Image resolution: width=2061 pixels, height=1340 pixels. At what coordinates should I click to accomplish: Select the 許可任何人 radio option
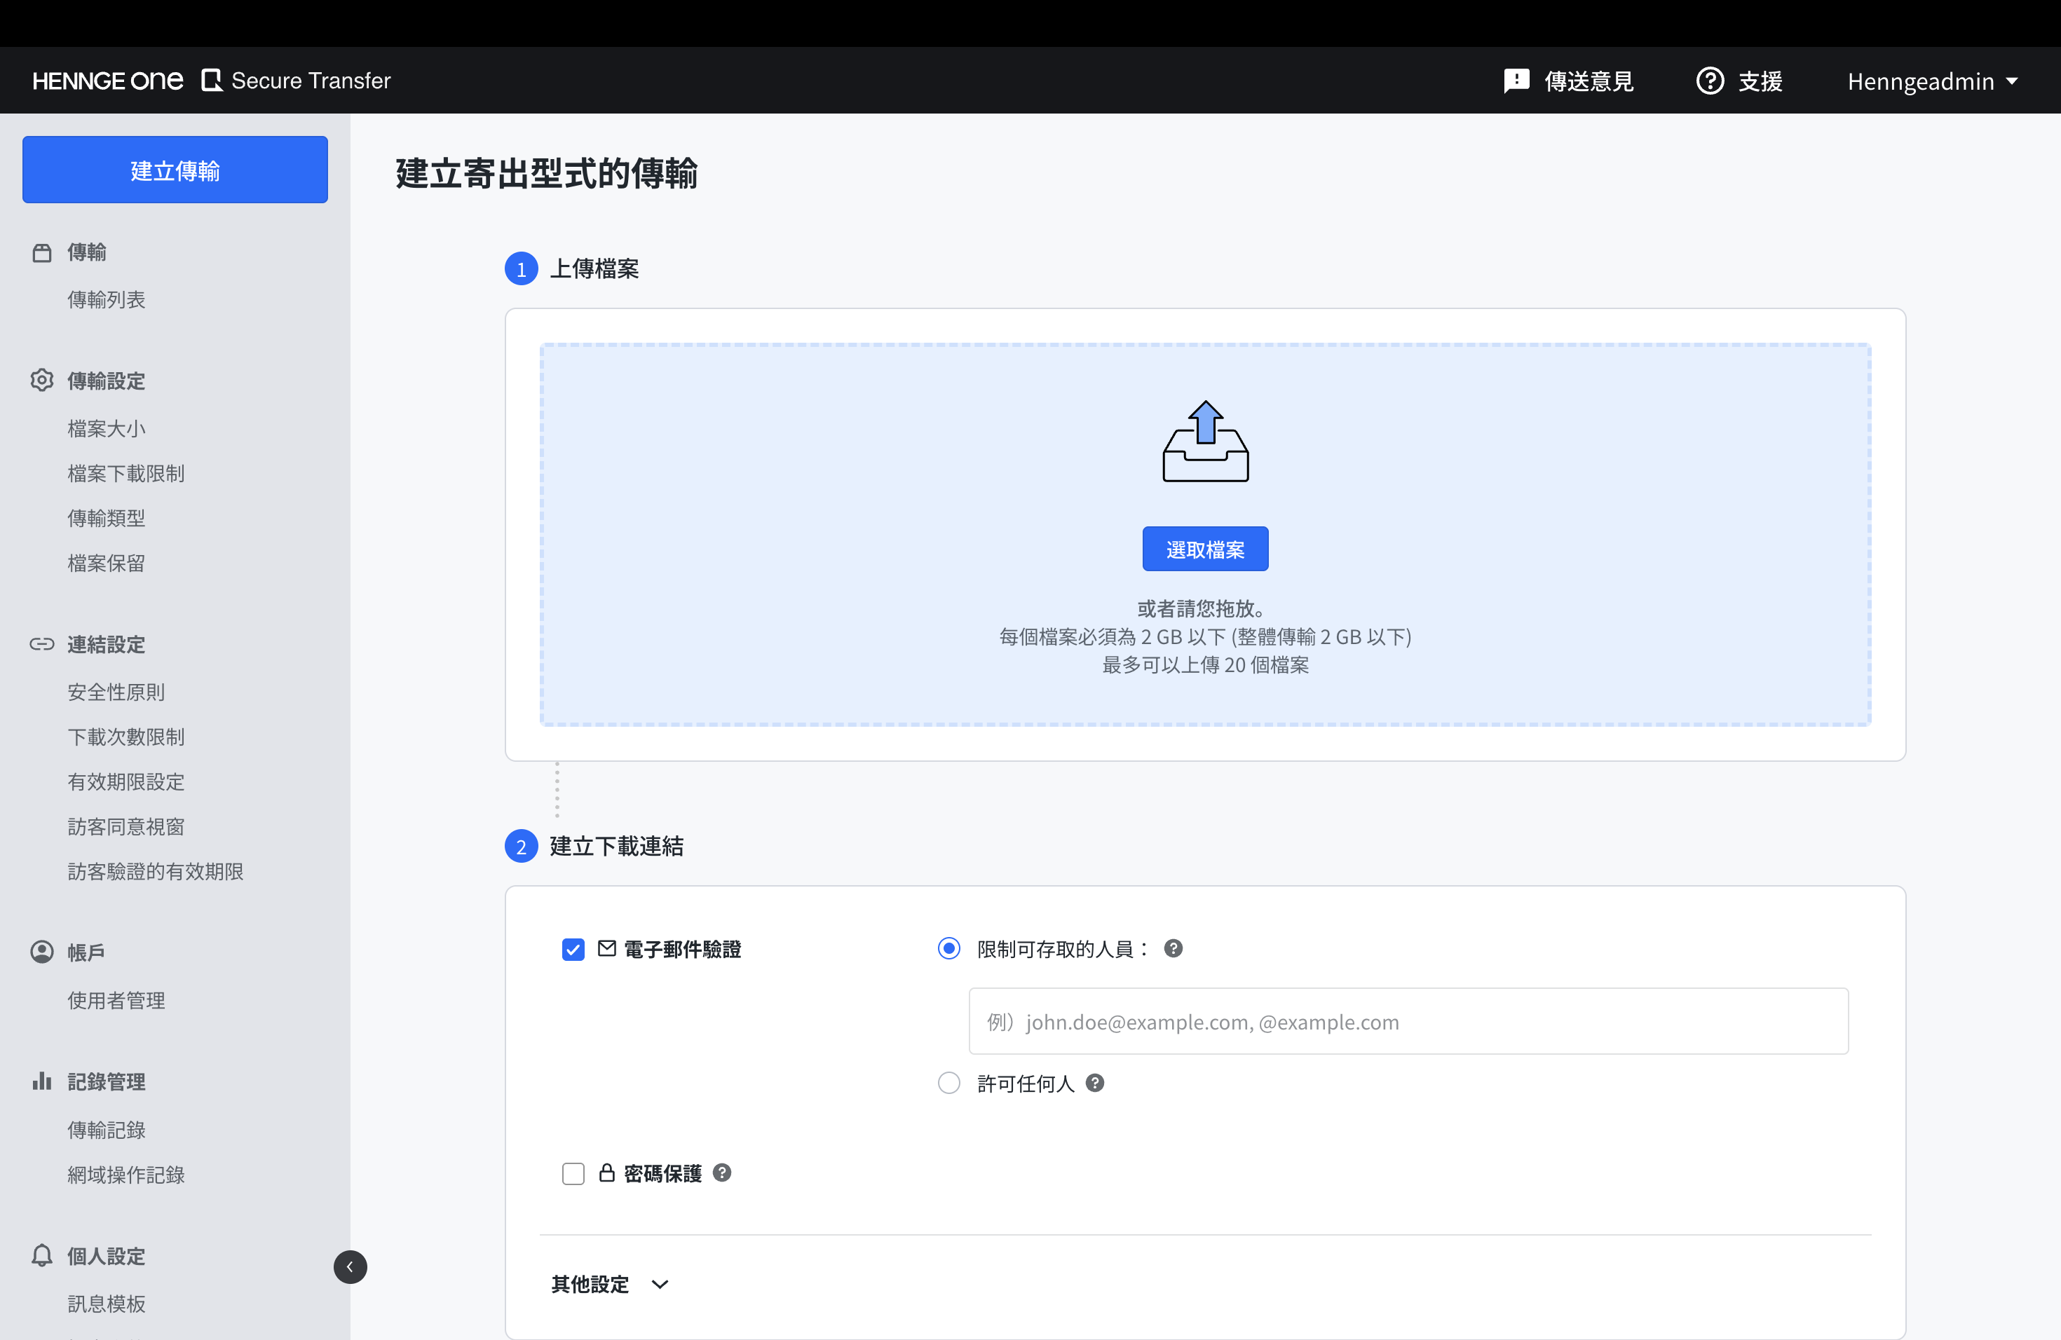click(x=948, y=1083)
